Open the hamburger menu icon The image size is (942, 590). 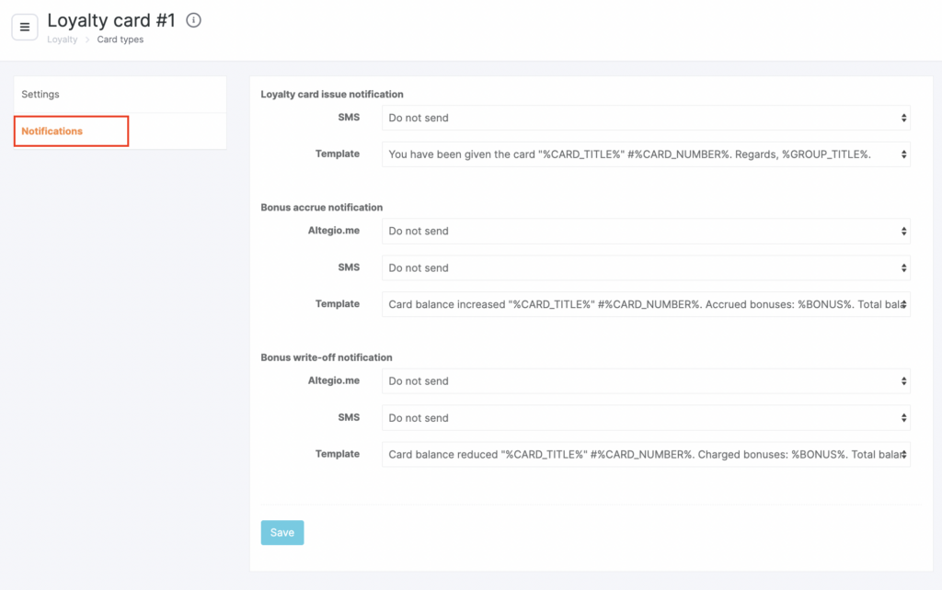25,27
